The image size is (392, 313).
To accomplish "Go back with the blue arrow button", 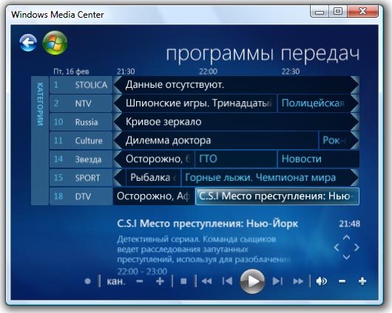I will point(28,43).
